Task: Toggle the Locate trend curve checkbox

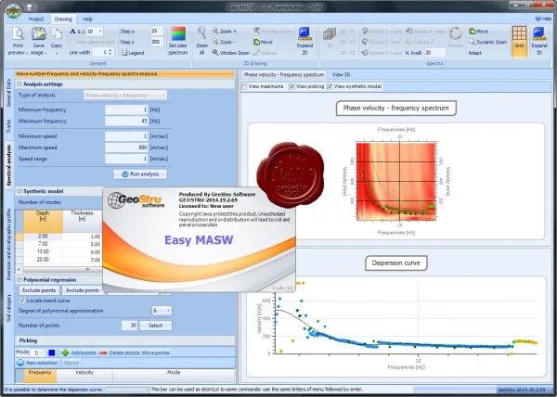Action: click(x=22, y=301)
